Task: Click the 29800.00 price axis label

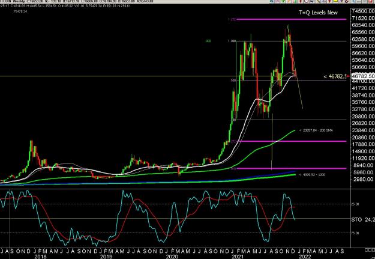Action: tap(363, 116)
